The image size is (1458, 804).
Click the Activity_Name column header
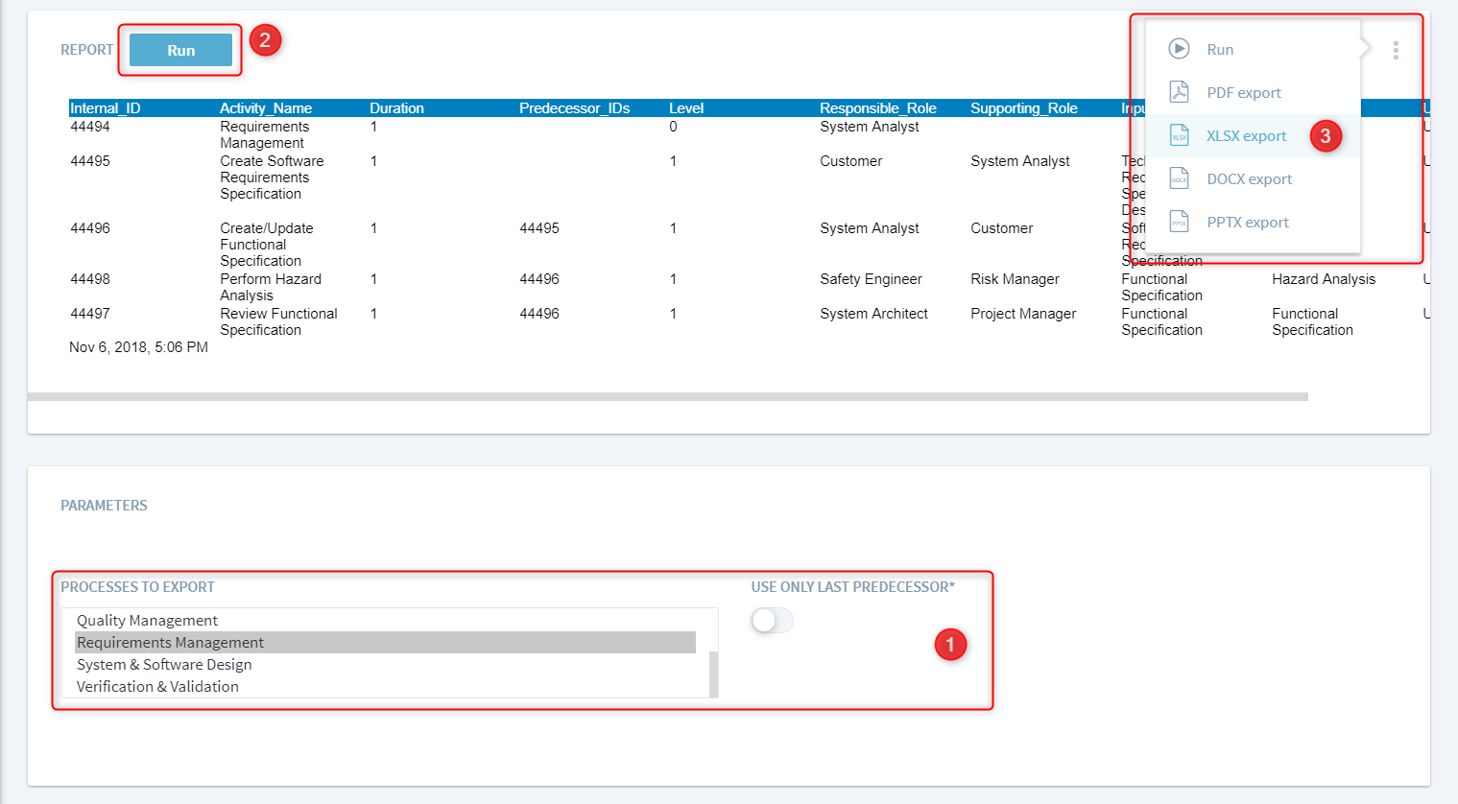(266, 108)
